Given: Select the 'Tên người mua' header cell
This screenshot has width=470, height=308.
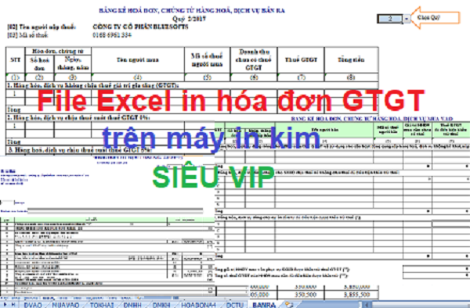Looking at the screenshot, I should (x=138, y=60).
